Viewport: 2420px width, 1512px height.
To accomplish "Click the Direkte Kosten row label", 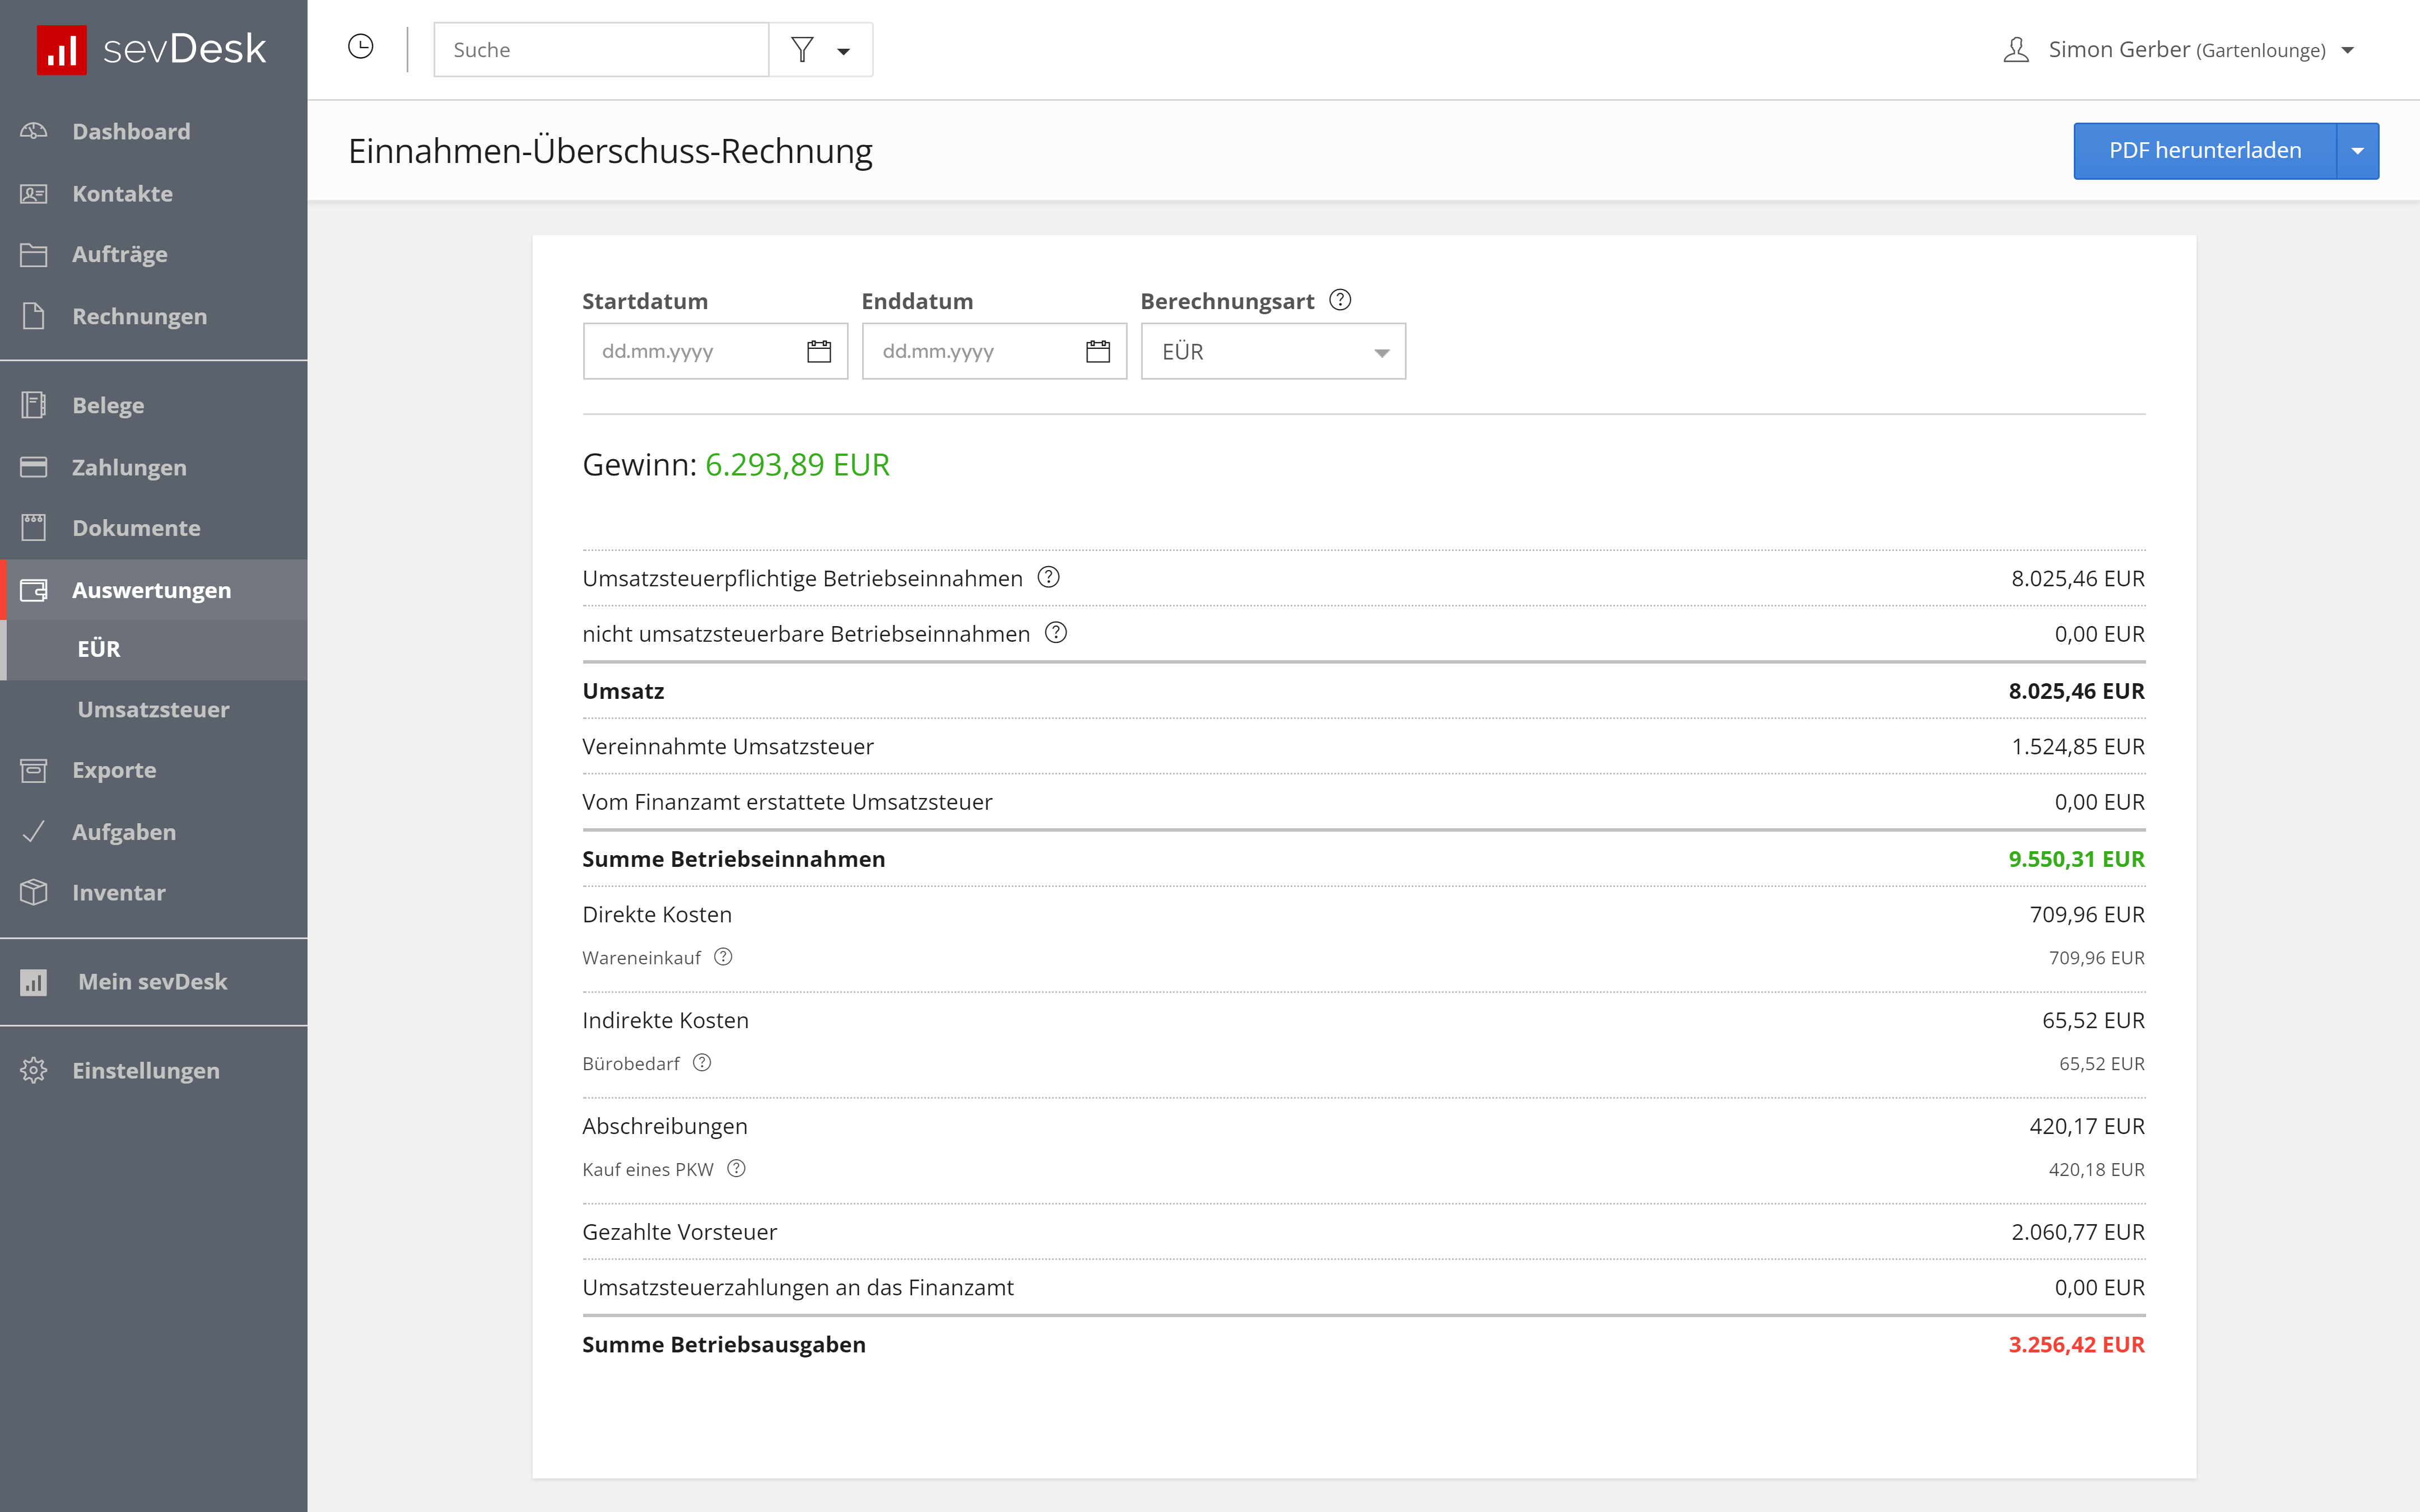I will [x=657, y=914].
